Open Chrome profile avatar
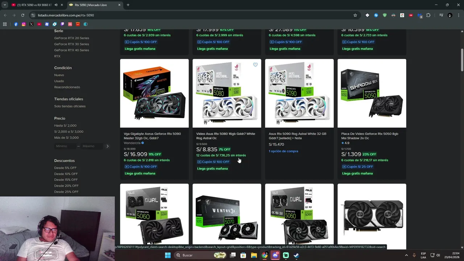The height and width of the screenshot is (261, 464). [x=450, y=15]
